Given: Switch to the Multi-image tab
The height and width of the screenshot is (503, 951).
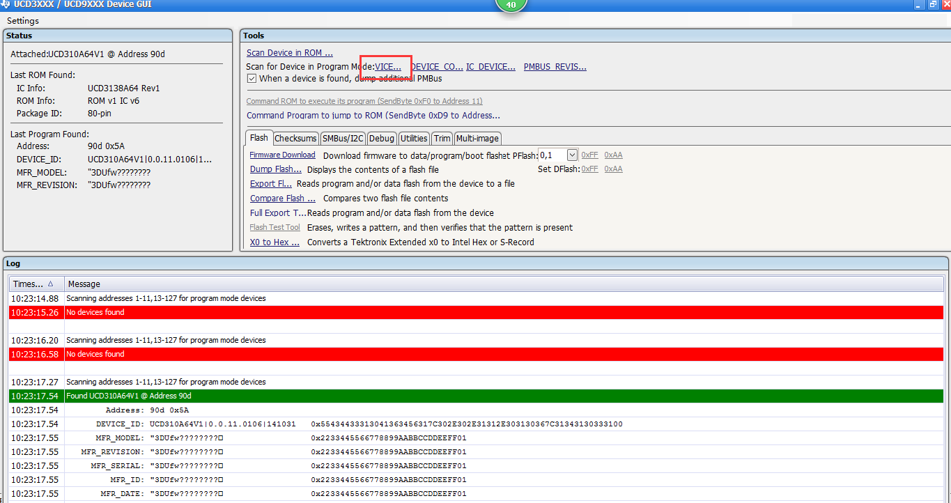Looking at the screenshot, I should click(478, 139).
